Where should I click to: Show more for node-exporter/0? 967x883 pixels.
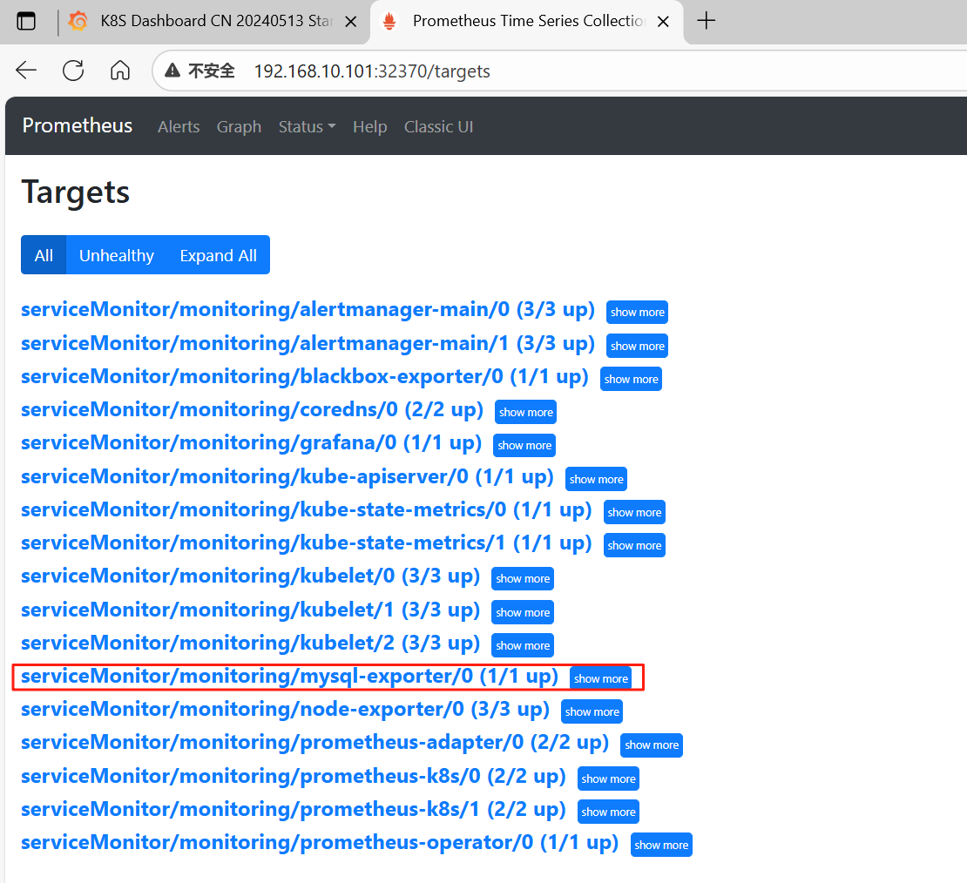point(592,712)
